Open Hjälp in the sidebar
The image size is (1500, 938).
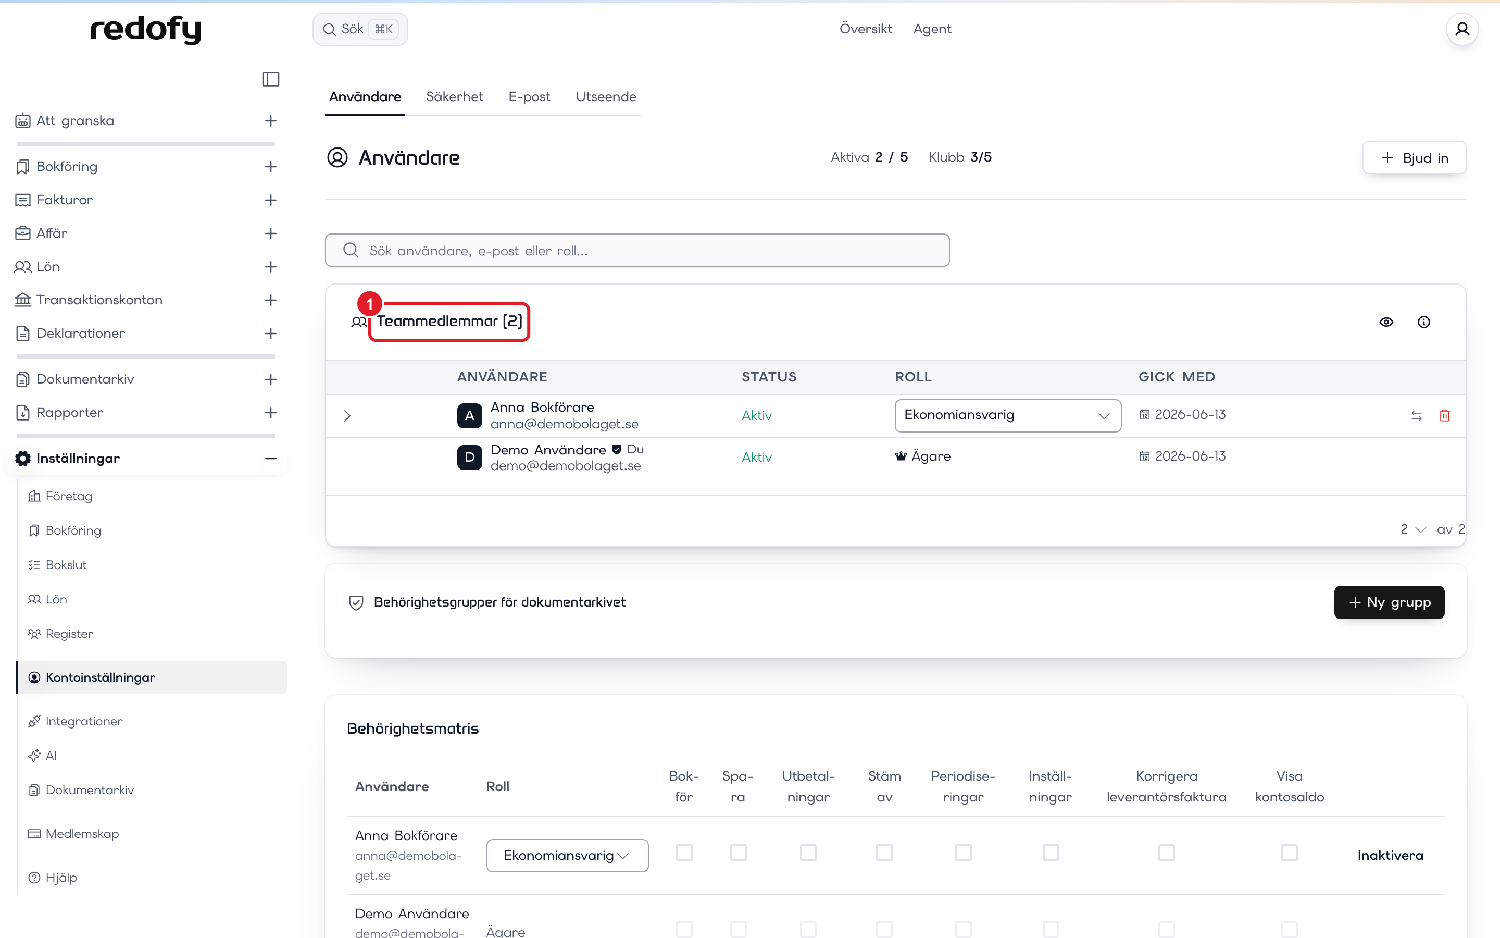pyautogui.click(x=61, y=877)
